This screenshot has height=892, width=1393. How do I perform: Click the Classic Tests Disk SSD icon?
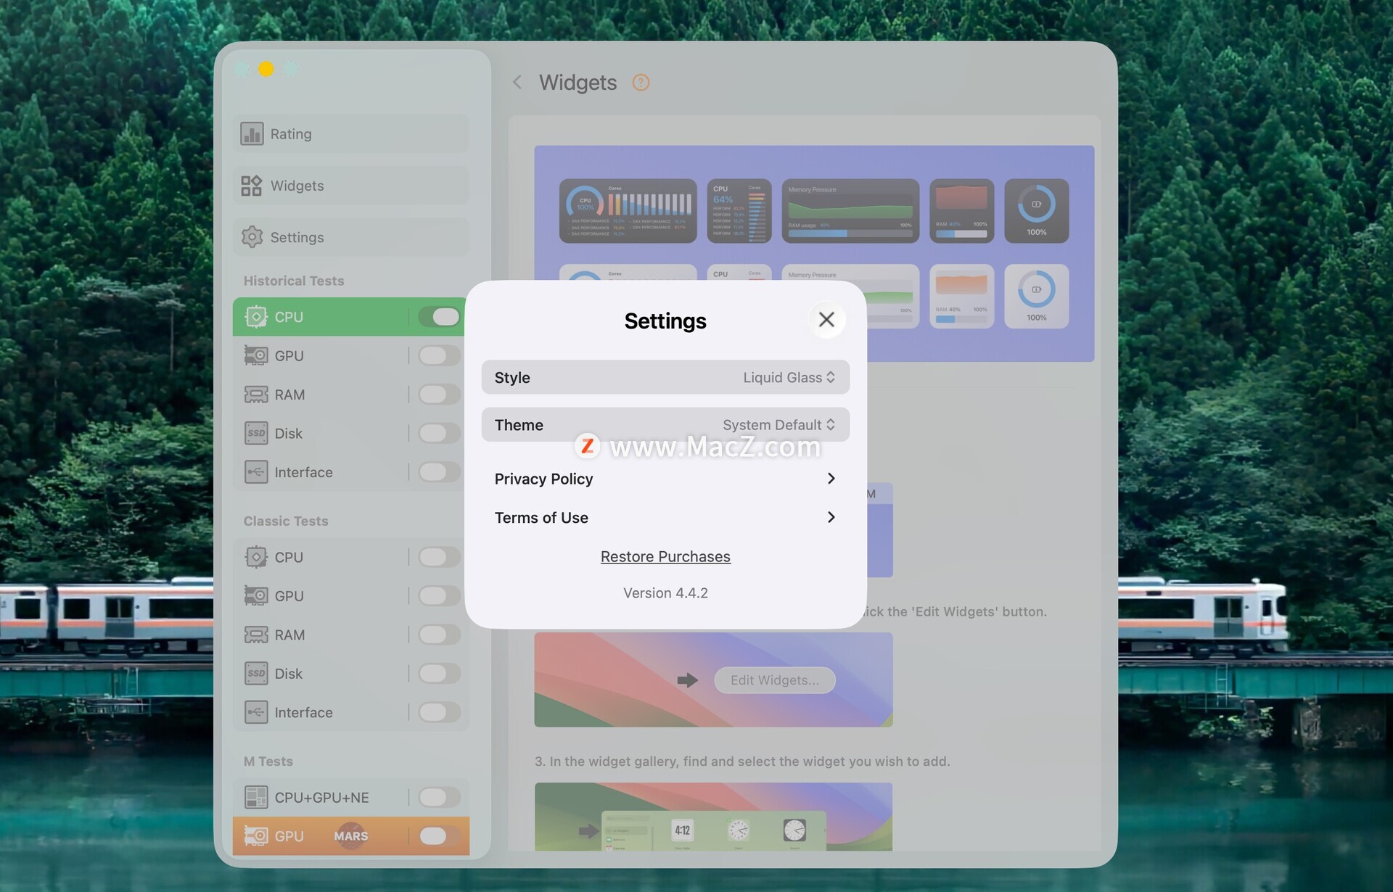(x=256, y=673)
